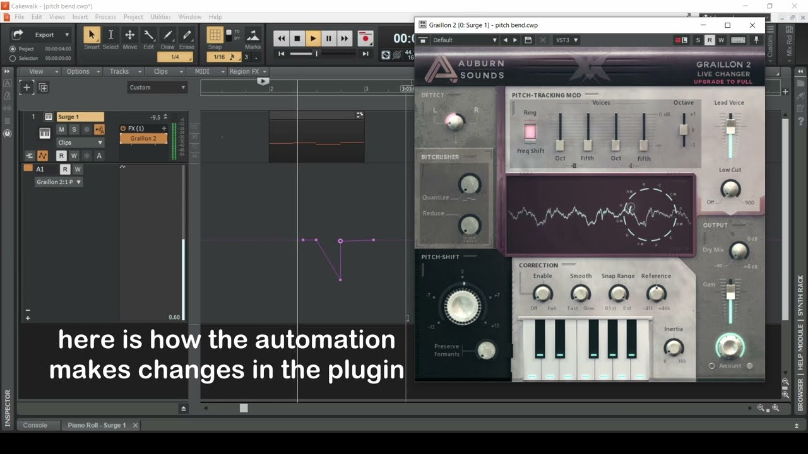Toggle automation lanes on Surge 1
808x454 pixels.
42,155
